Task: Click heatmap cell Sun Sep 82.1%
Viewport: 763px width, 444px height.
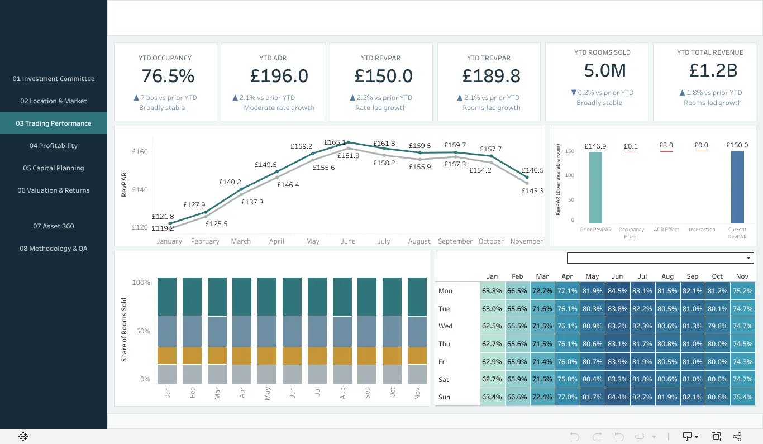Action: pos(692,397)
